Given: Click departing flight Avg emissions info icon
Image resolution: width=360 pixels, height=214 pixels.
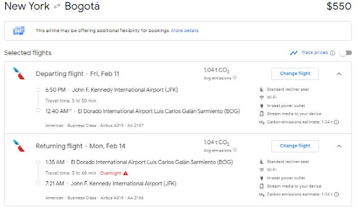Looking at the screenshot, I should click(x=235, y=78).
